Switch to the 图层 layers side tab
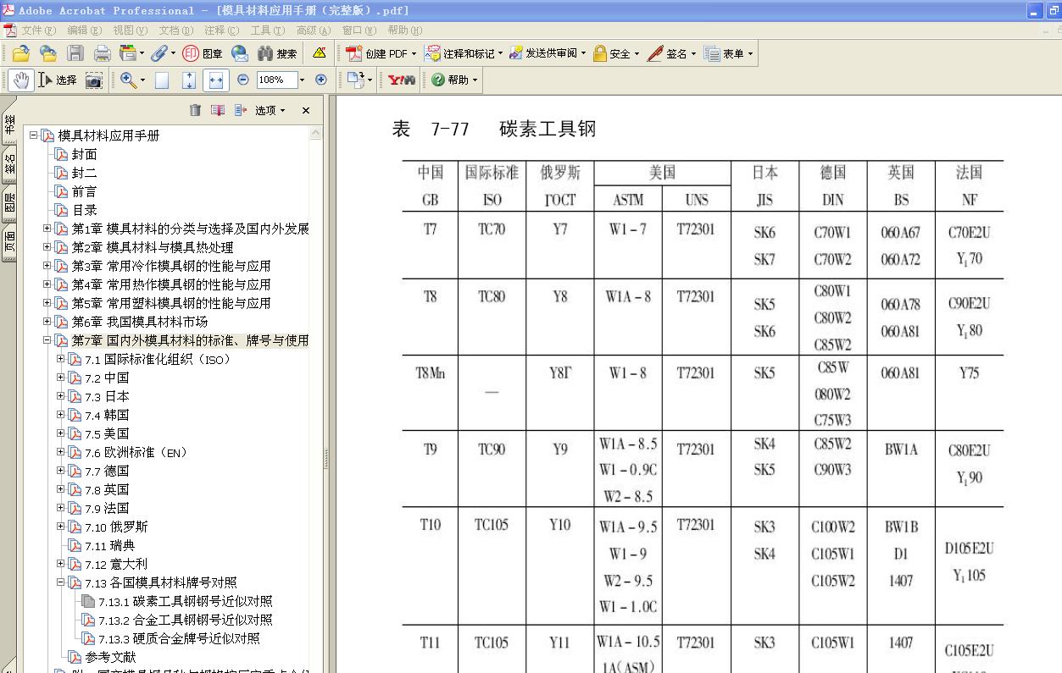The height and width of the screenshot is (673, 1062). [9, 203]
